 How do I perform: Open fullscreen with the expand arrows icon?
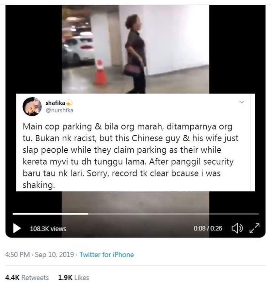254,228
